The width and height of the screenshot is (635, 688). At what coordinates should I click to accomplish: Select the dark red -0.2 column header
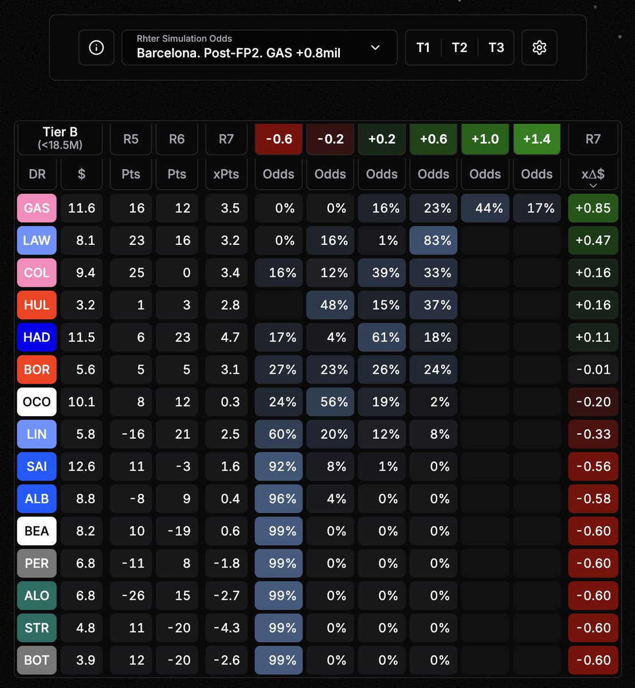coord(330,139)
